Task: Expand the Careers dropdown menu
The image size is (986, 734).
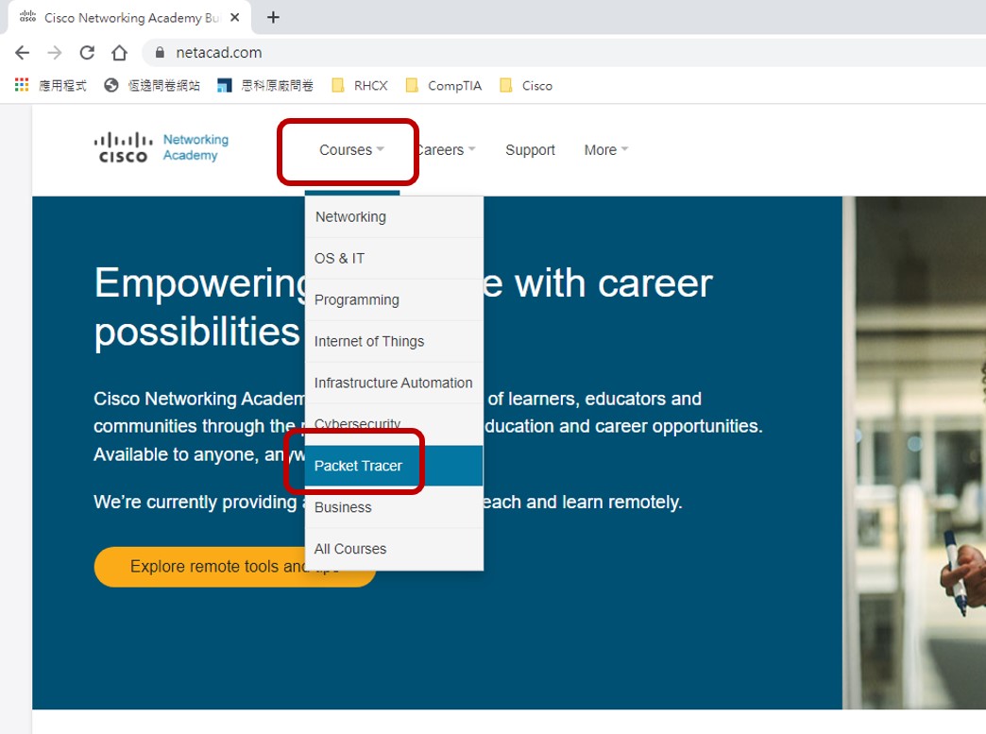Action: (x=445, y=150)
